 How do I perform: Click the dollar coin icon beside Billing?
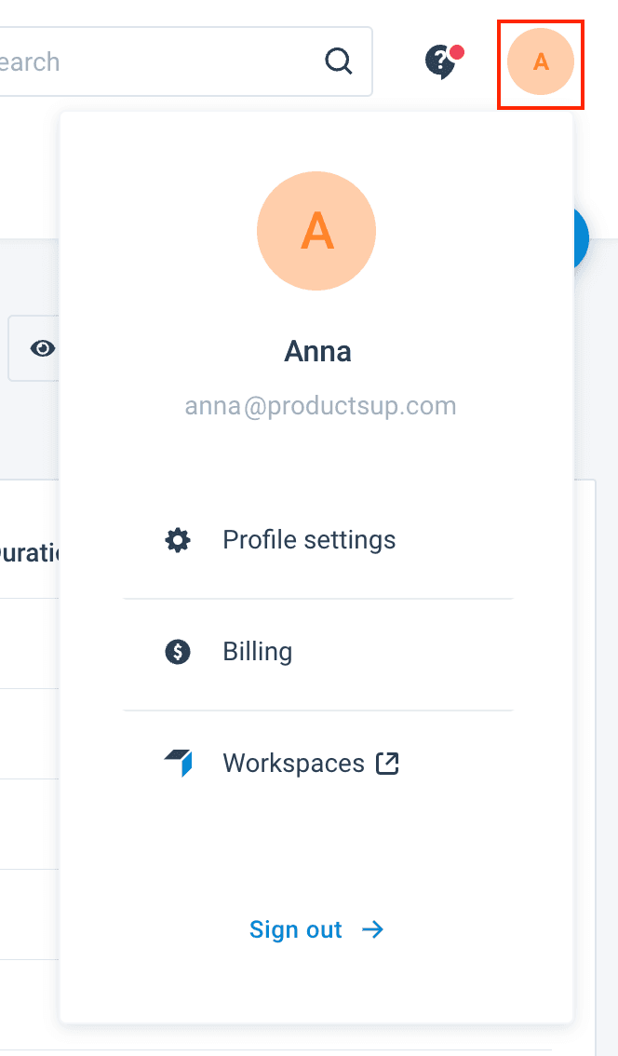pos(177,652)
